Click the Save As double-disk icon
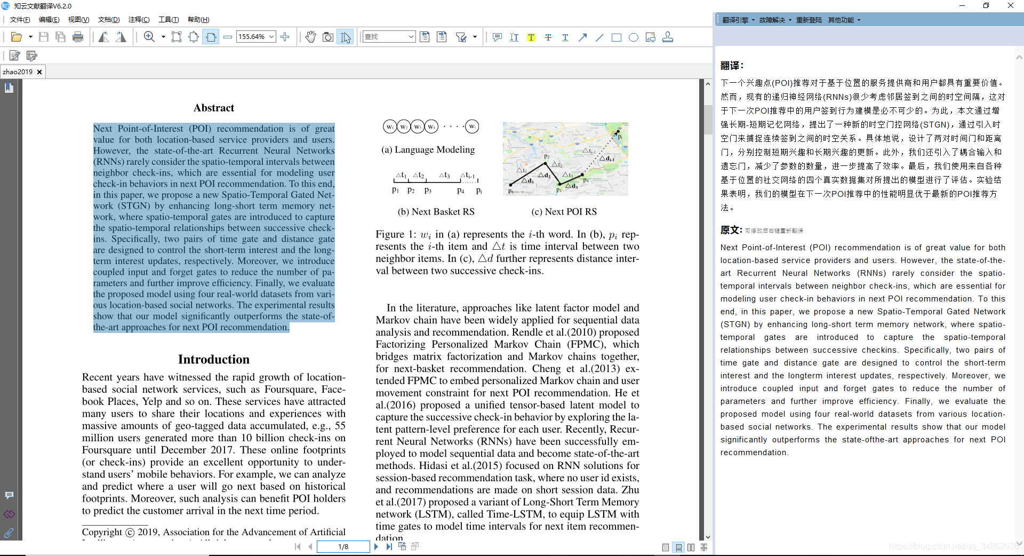The height and width of the screenshot is (556, 1024). (61, 37)
